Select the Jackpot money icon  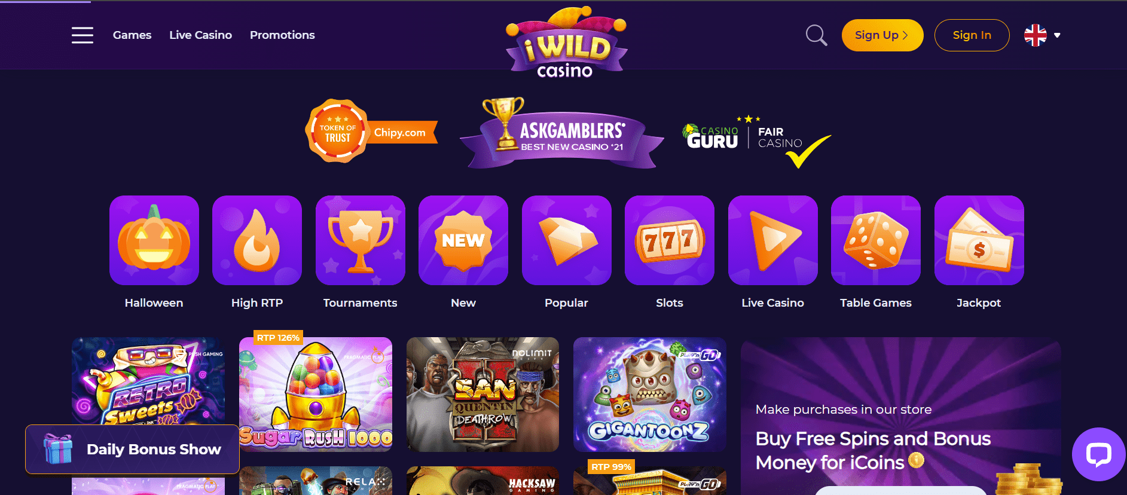tap(979, 240)
